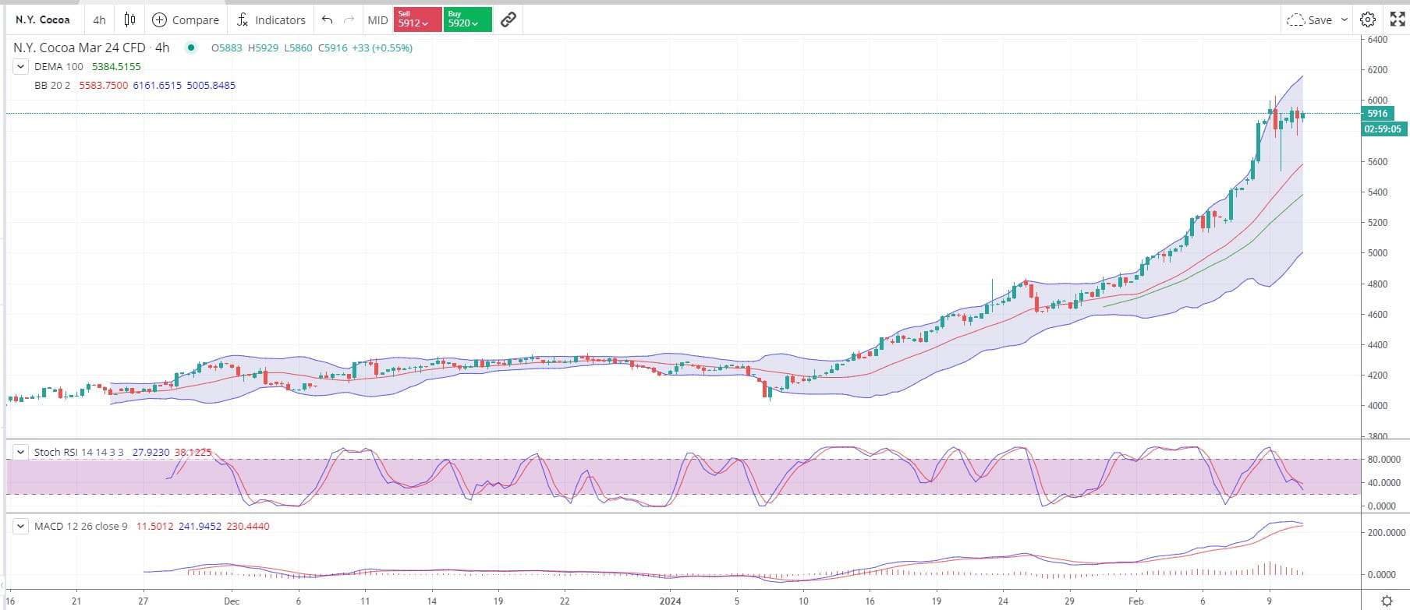Click the 6000 price axis label
The width and height of the screenshot is (1410, 610).
click(x=1377, y=100)
